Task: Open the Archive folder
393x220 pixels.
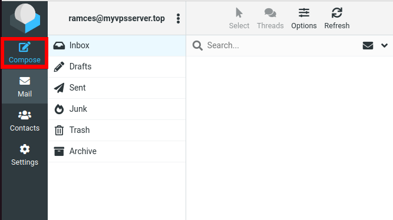Action: click(117, 151)
